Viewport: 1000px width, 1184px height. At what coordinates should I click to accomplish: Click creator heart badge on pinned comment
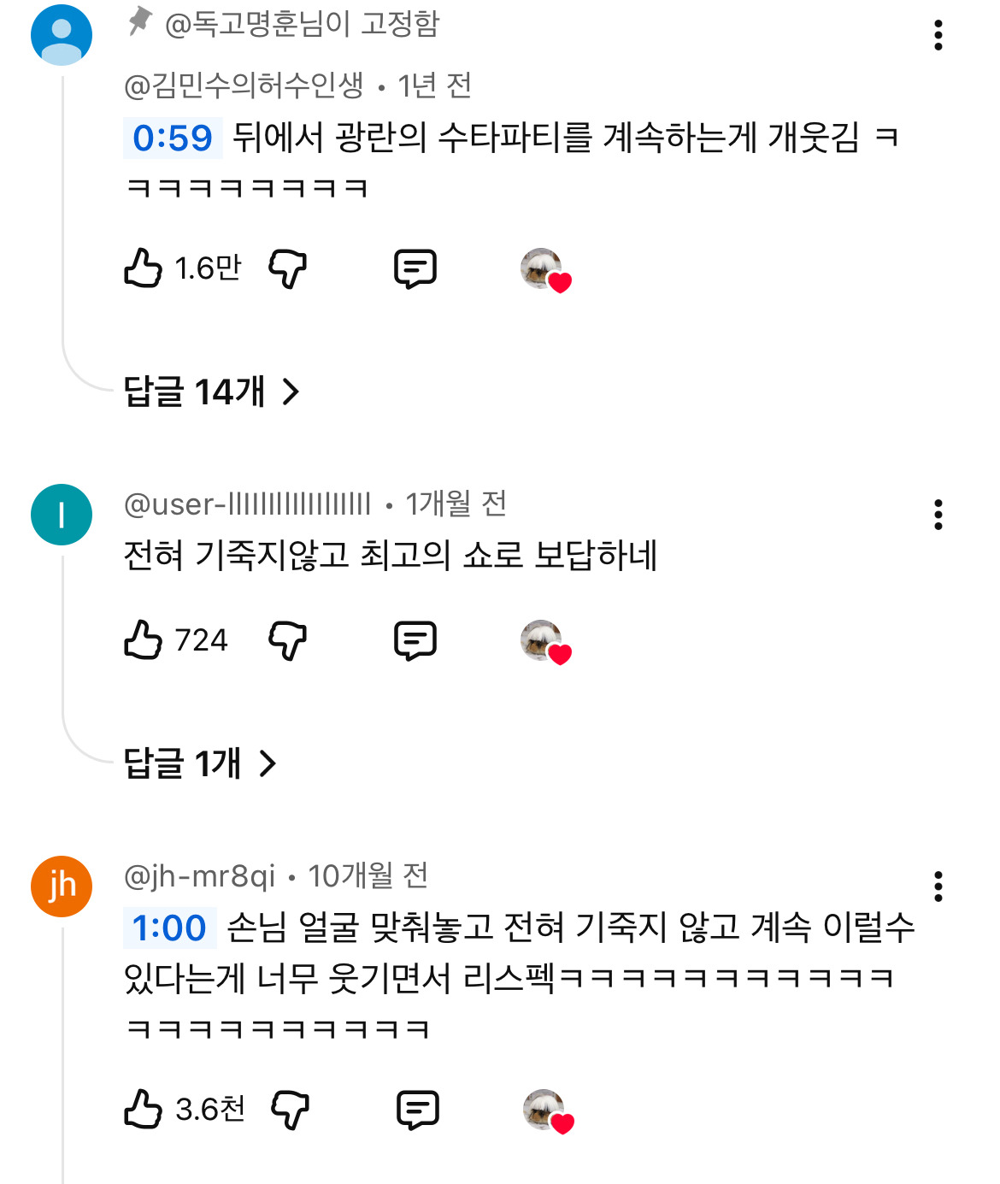[x=545, y=270]
